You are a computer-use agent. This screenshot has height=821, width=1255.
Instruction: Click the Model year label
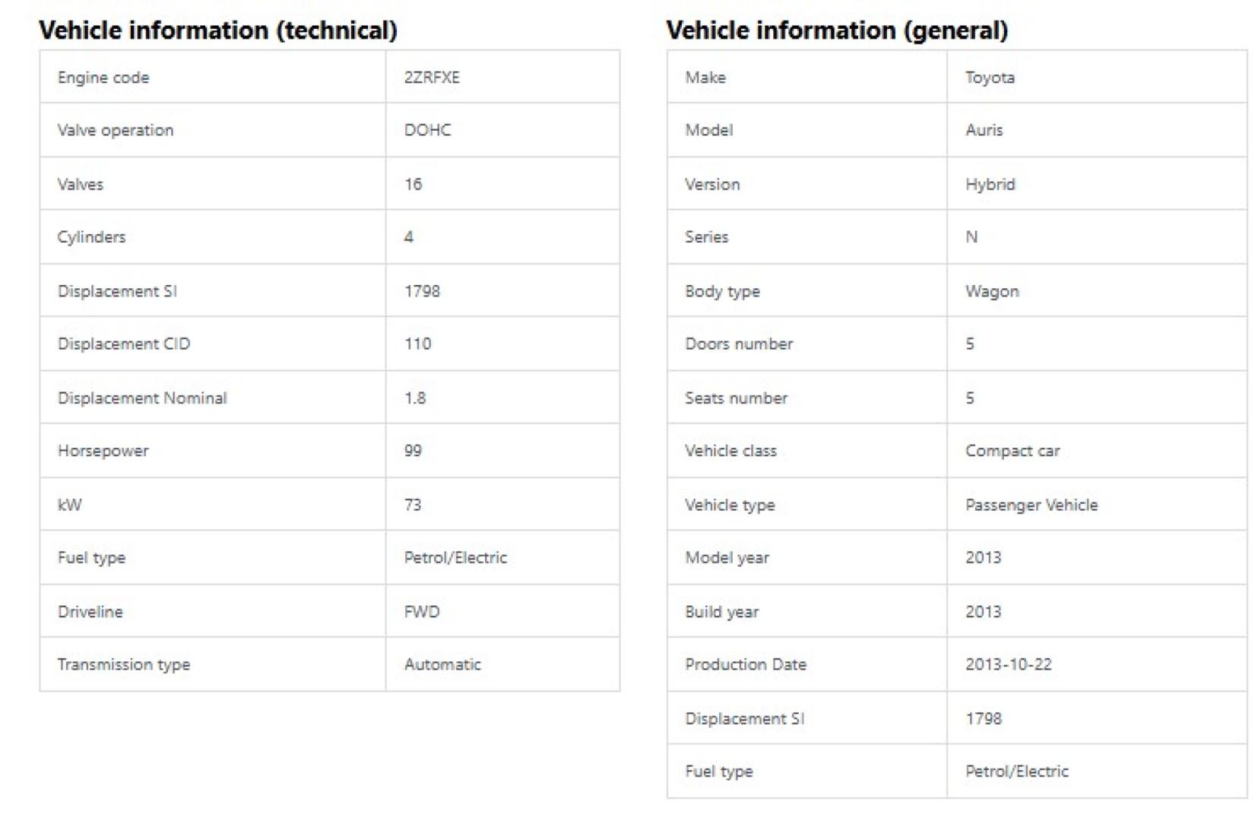point(727,558)
